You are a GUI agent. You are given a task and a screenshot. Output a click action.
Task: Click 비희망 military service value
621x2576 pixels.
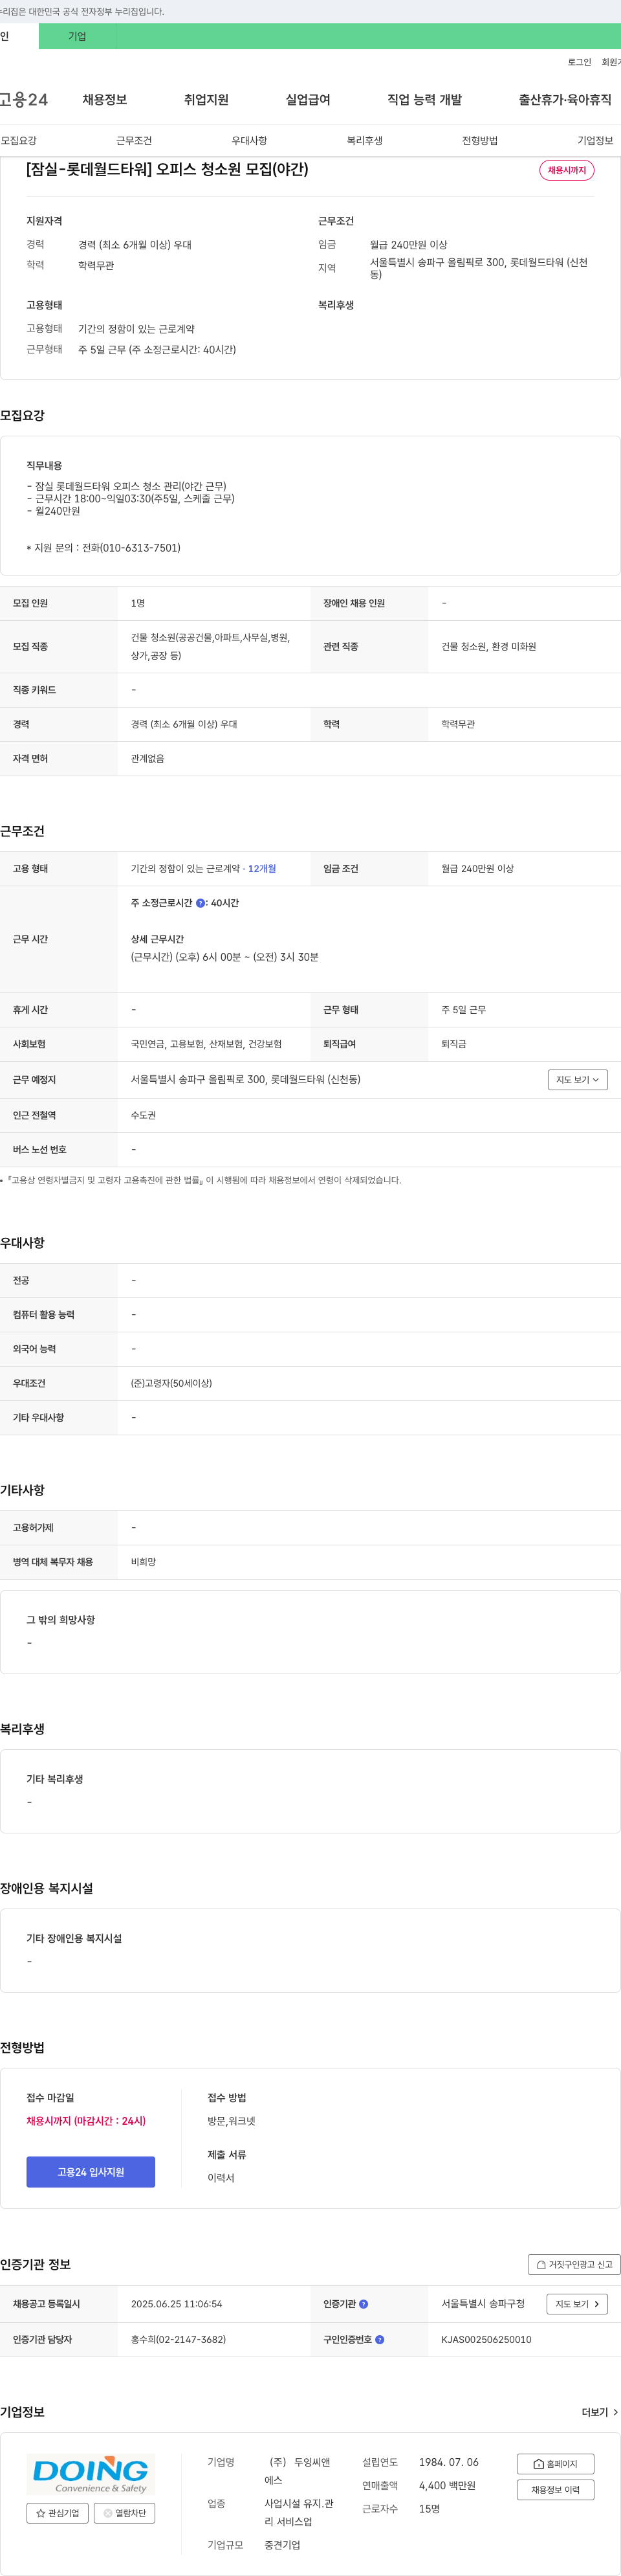click(x=144, y=1562)
